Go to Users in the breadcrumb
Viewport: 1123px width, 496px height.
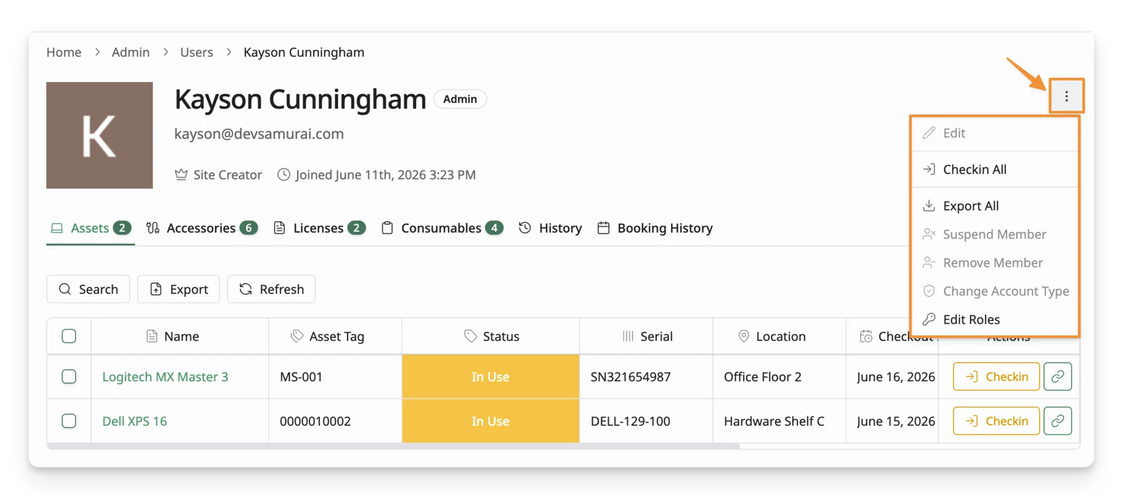[197, 52]
